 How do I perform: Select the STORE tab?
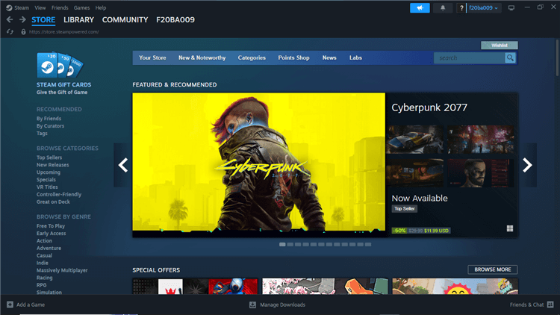(x=43, y=19)
